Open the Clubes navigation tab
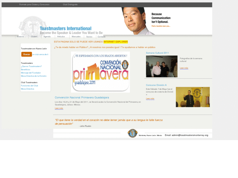 click(34, 37)
